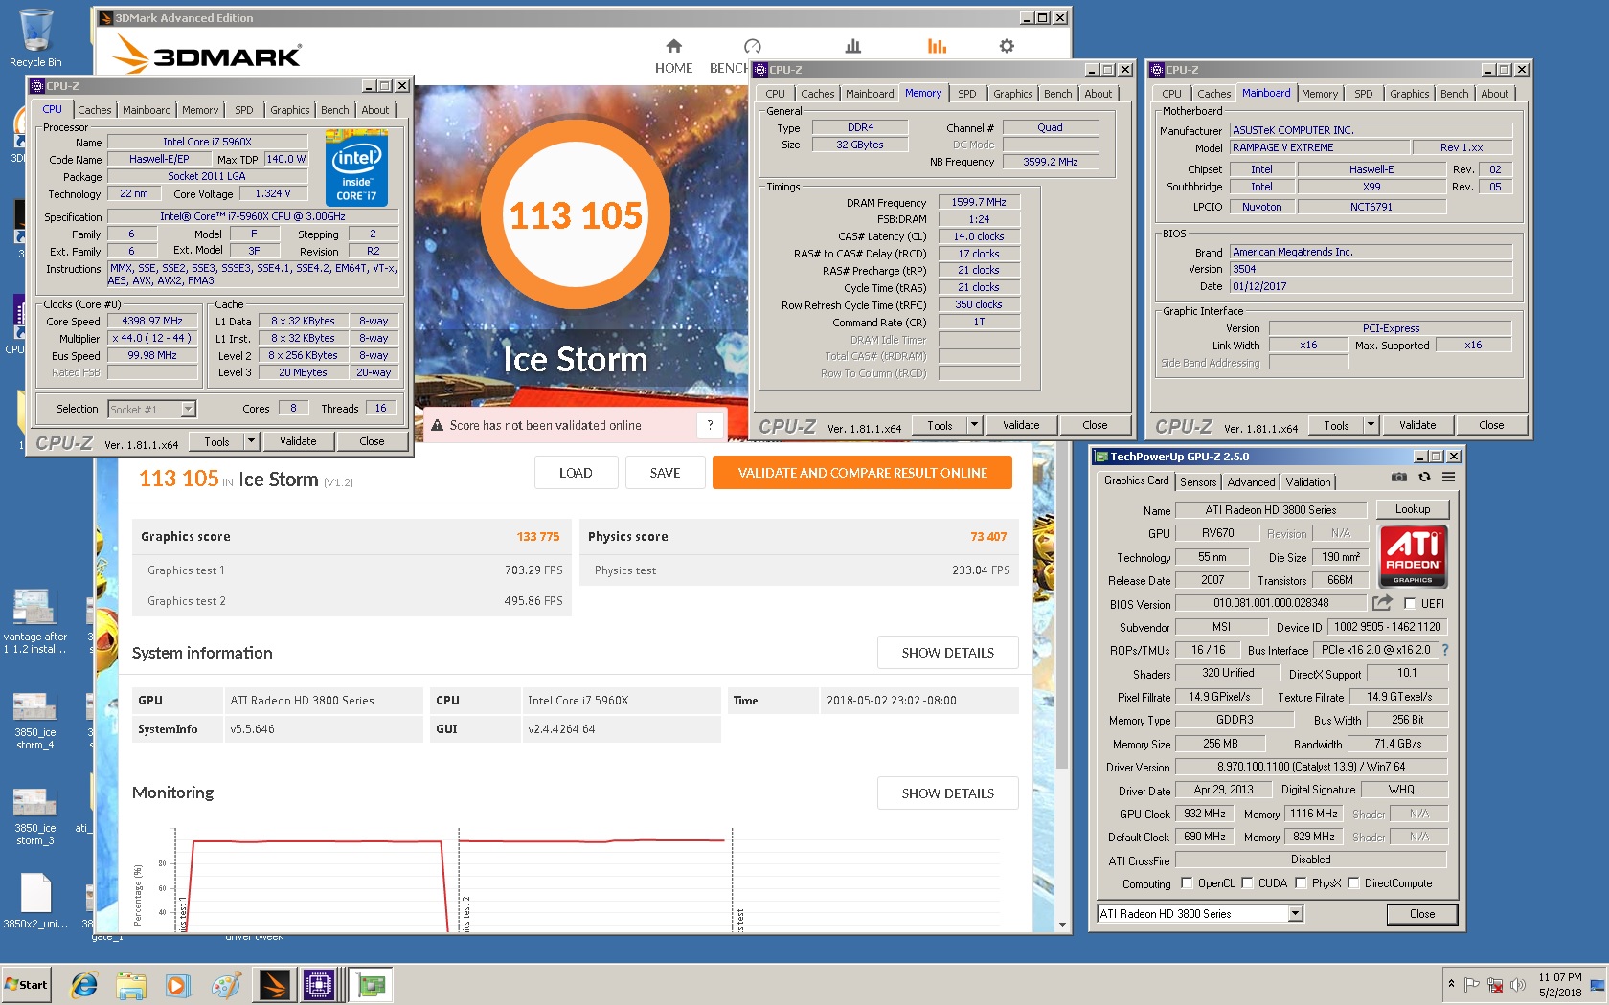Screen dimensions: 1609x1005
Task: Launch Internet Explorer from the taskbar
Action: (84, 985)
